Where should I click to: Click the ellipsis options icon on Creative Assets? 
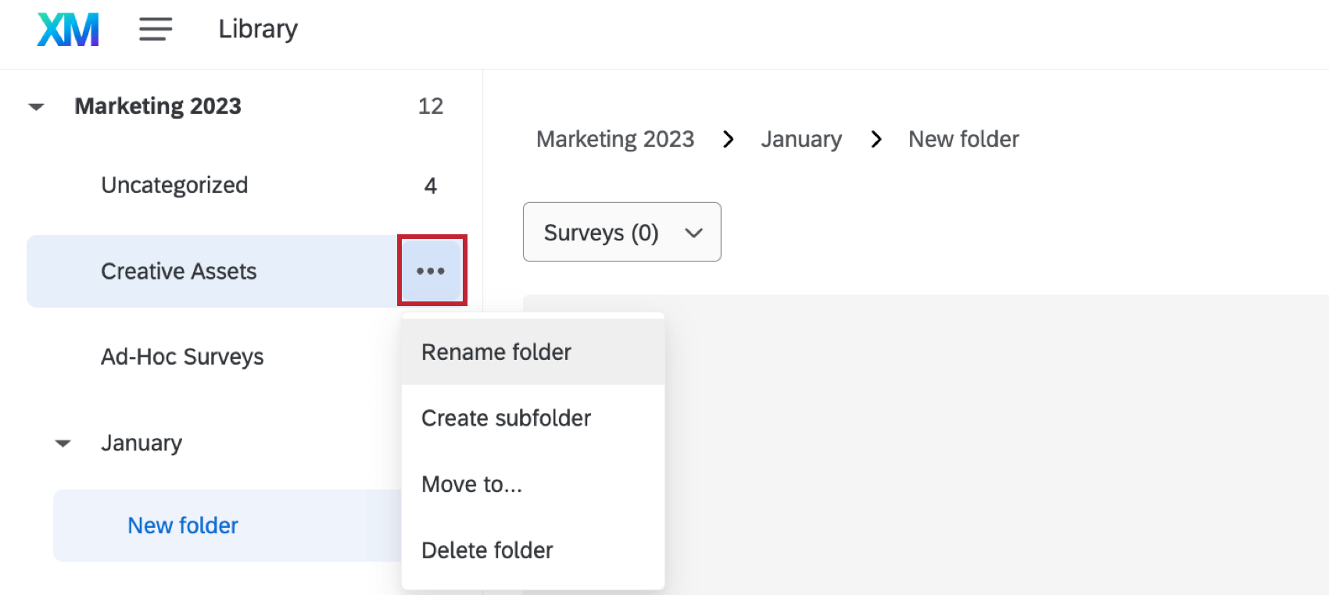pyautogui.click(x=432, y=270)
